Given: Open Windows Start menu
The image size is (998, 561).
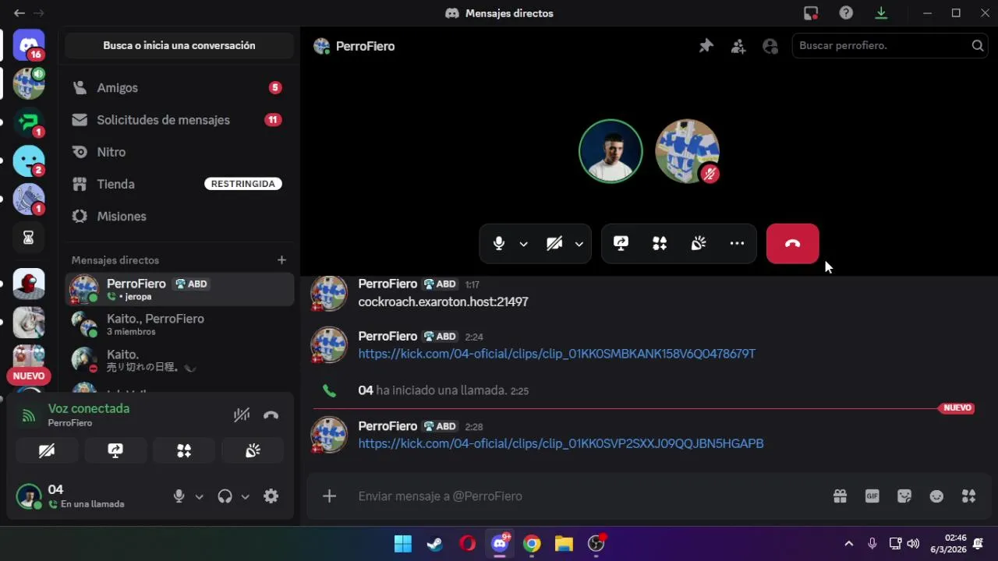Looking at the screenshot, I should click(403, 544).
